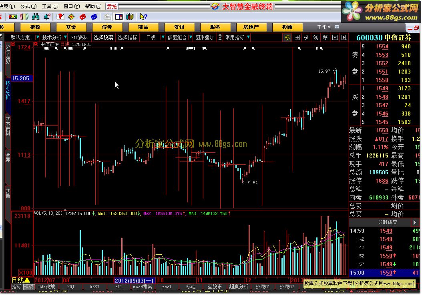Click the 线 drawing line icon
Screen dimensions: 422x295
click(x=315, y=37)
